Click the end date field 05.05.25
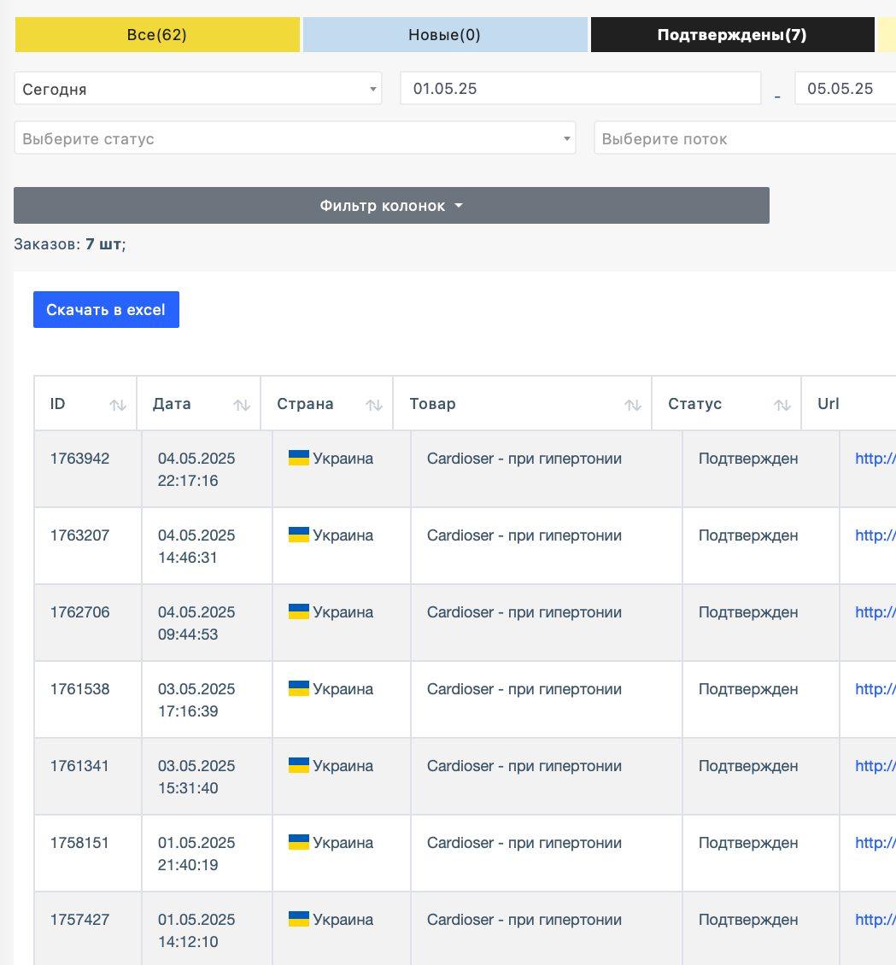Viewport: 896px width, 965px height. pos(846,89)
